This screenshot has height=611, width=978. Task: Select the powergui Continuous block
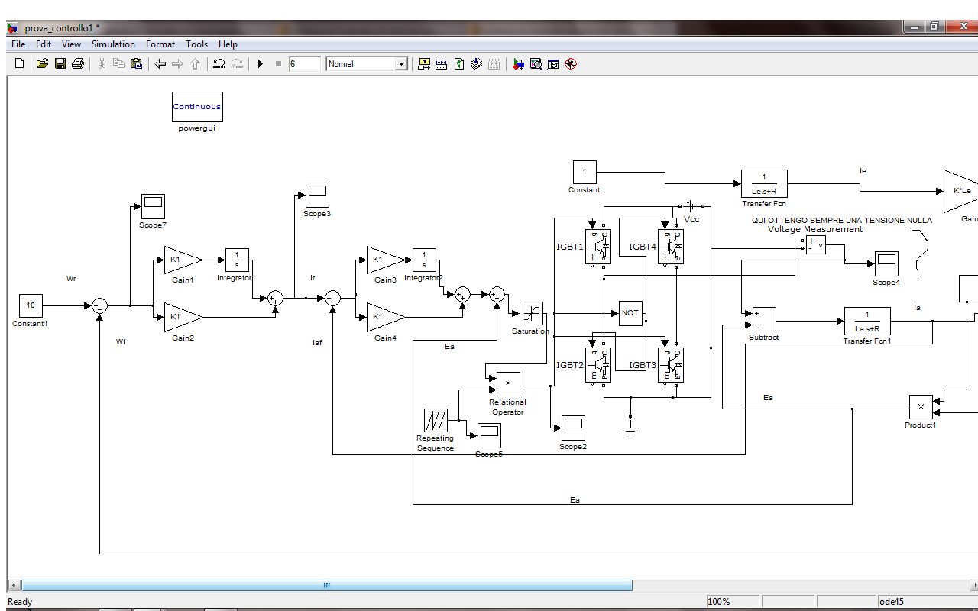197,107
